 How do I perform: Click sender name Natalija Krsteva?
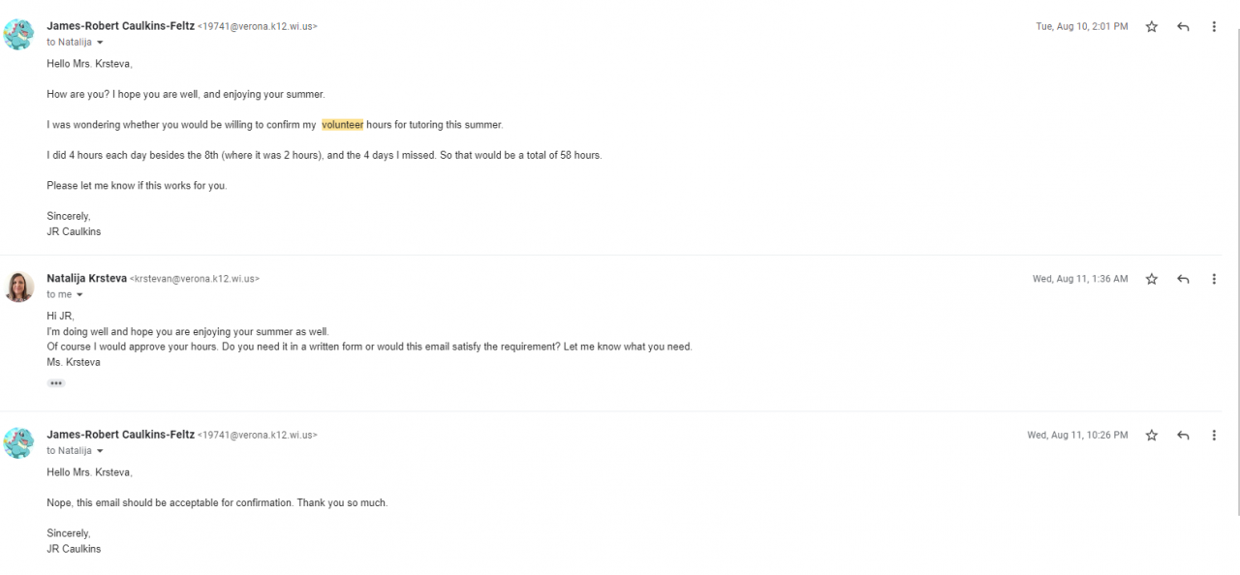pos(86,278)
